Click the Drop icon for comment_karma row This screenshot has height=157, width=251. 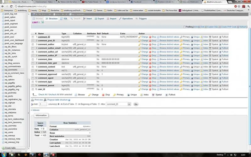(x=150, y=71)
